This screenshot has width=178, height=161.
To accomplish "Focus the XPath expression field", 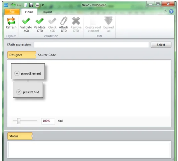I will (x=92, y=45).
